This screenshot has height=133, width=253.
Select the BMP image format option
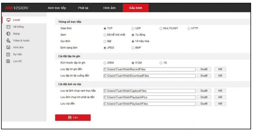click(x=133, y=48)
